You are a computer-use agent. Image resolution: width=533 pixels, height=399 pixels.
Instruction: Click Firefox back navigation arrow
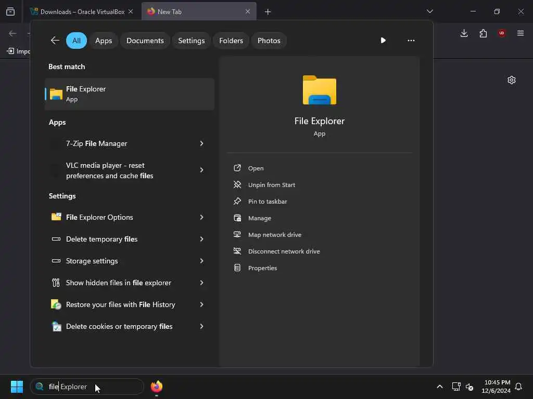[x=12, y=33]
